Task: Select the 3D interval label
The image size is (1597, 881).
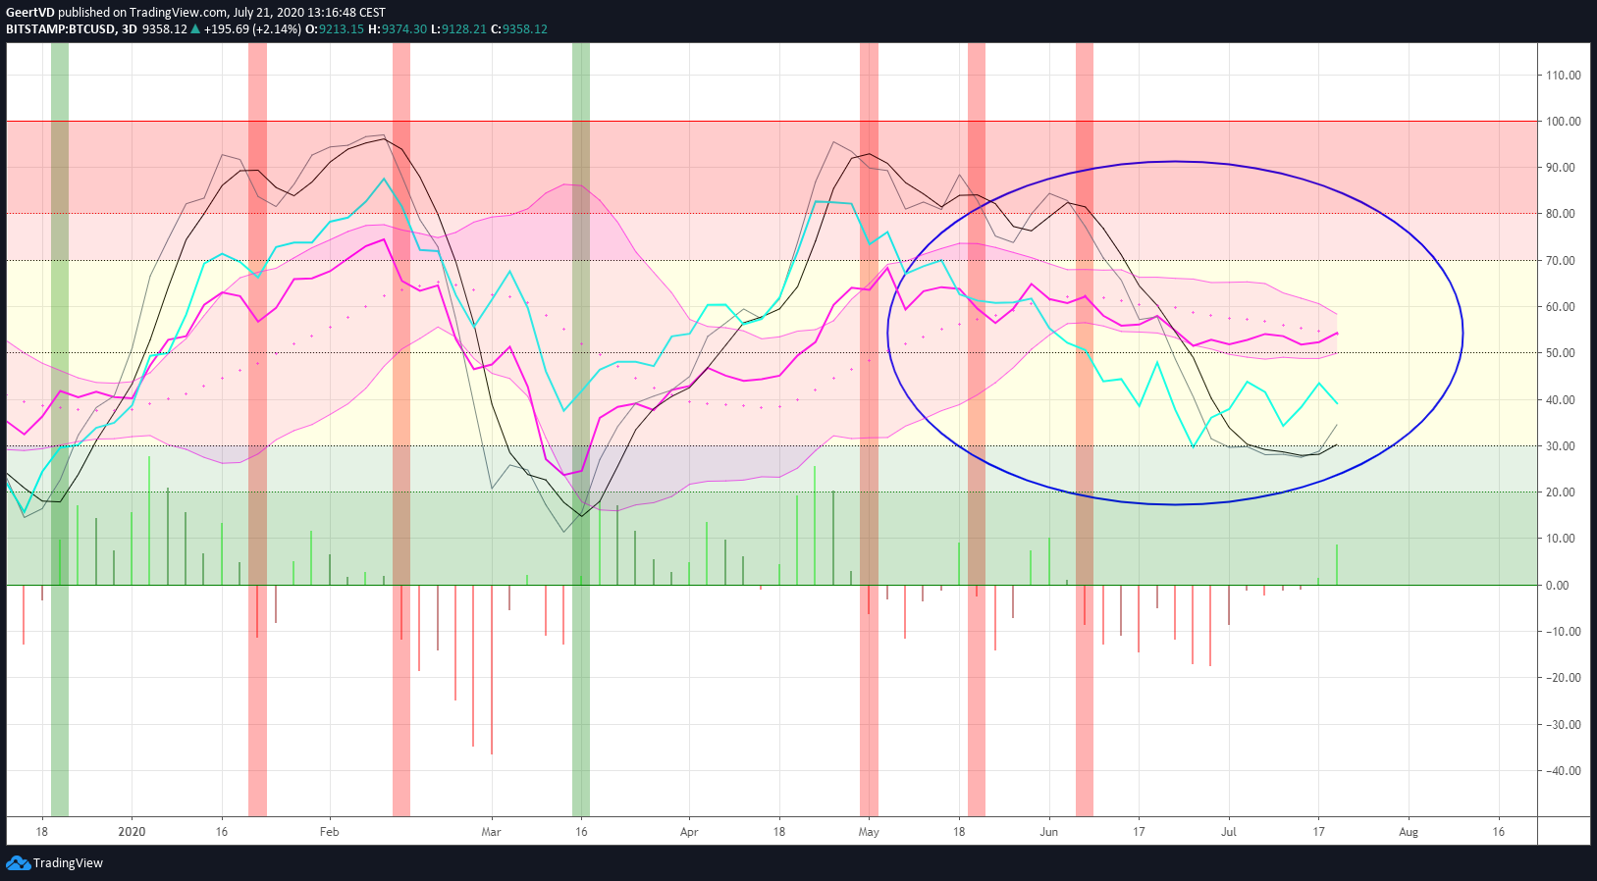Action: [x=130, y=28]
